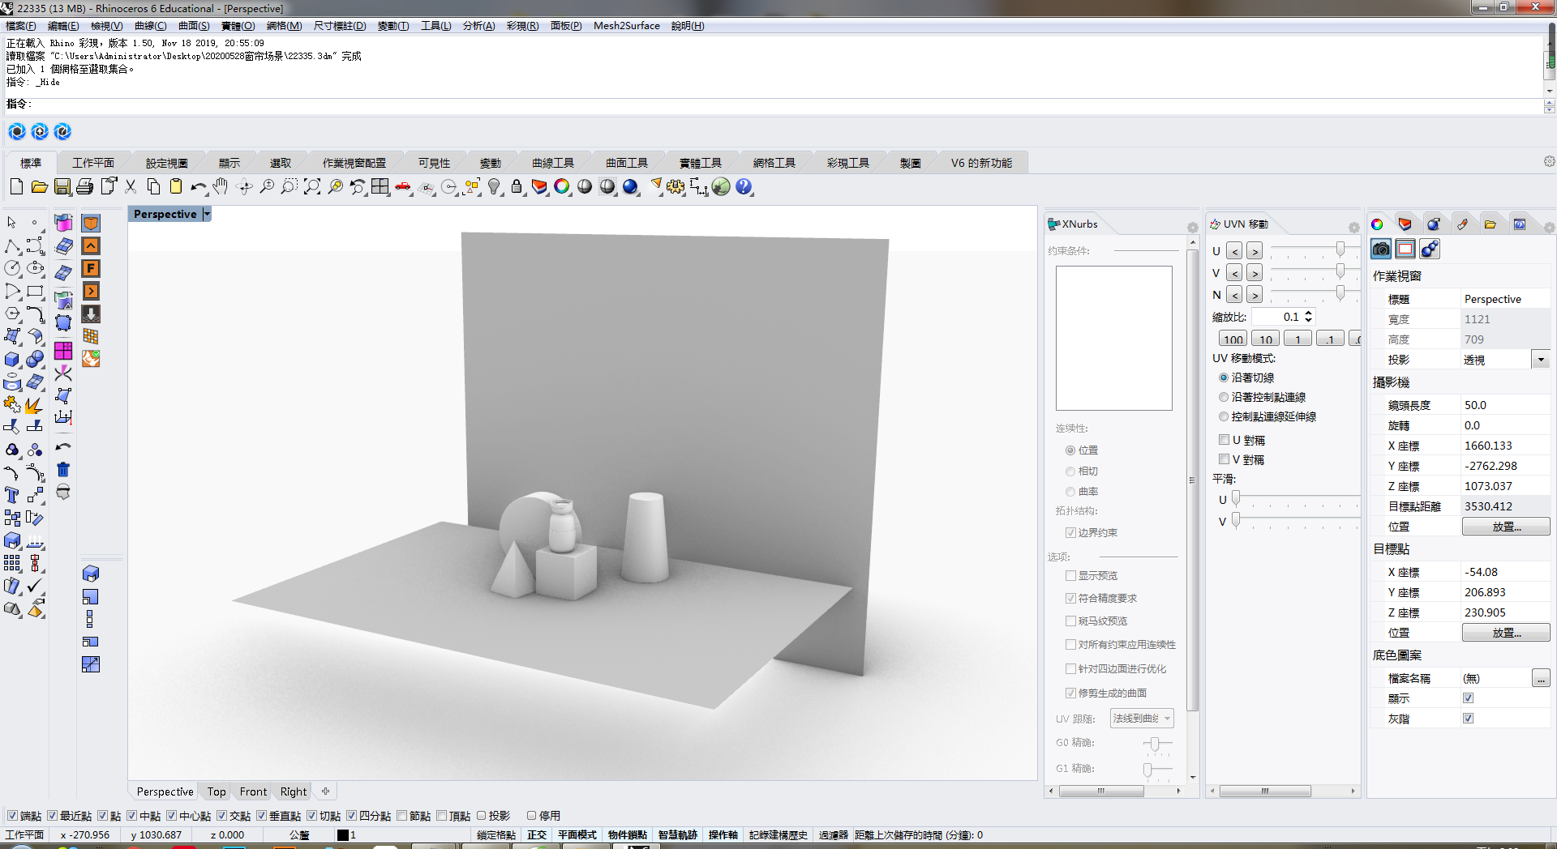Click the Help question mark toolbar icon
Screen dimensions: 1557x849
(x=743, y=186)
